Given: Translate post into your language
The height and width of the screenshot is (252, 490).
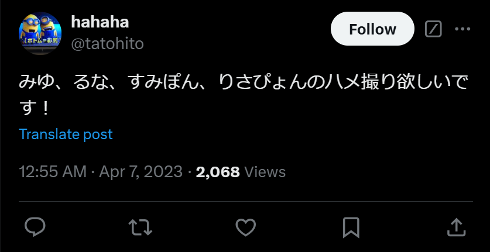Looking at the screenshot, I should click(66, 134).
